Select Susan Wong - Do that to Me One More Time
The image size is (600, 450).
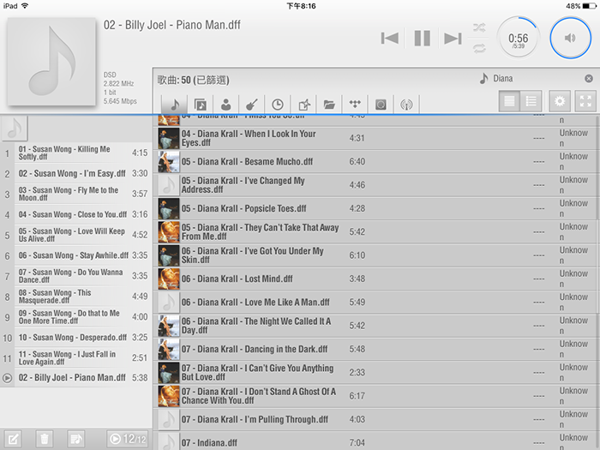pyautogui.click(x=75, y=317)
